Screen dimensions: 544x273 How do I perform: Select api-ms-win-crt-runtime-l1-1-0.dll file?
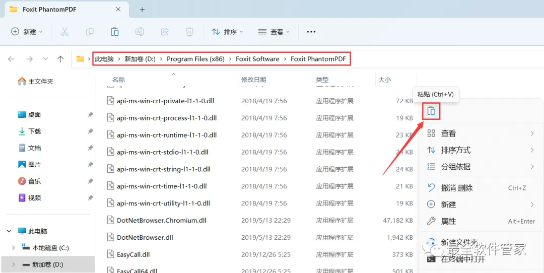pos(167,135)
